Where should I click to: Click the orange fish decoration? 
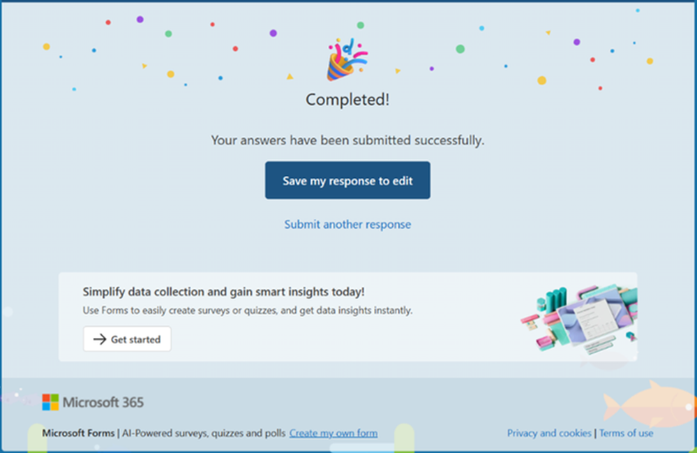(650, 405)
